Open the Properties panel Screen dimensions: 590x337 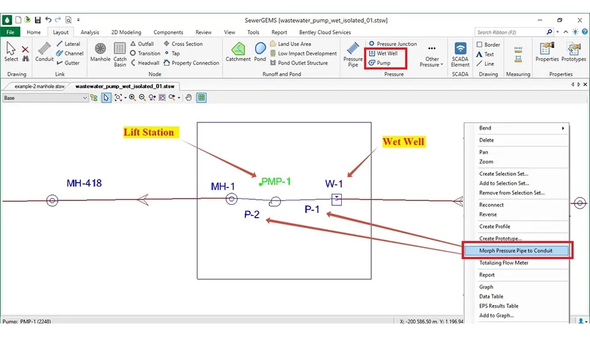coord(547,52)
